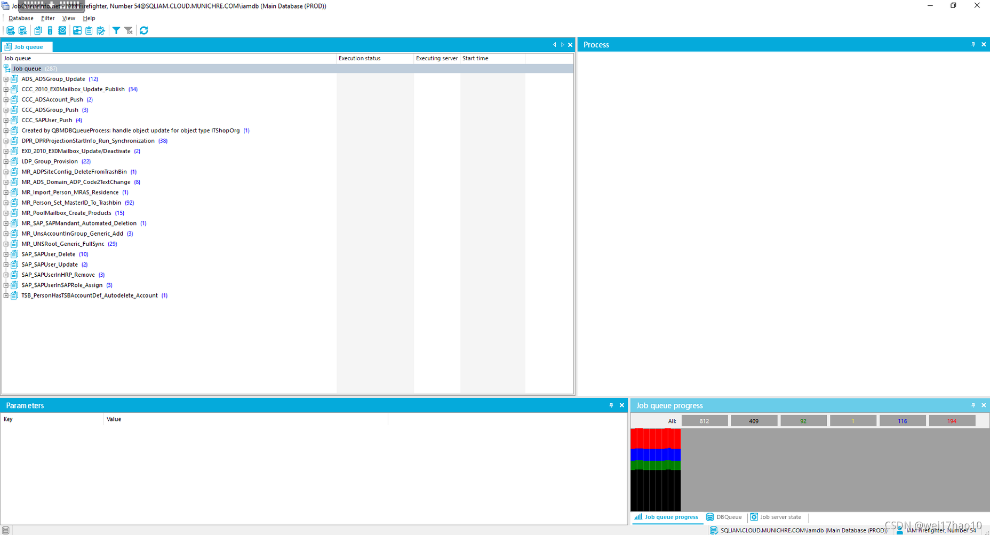Expand the SAP_SAPUserInSAPRole_Assign node

6,285
